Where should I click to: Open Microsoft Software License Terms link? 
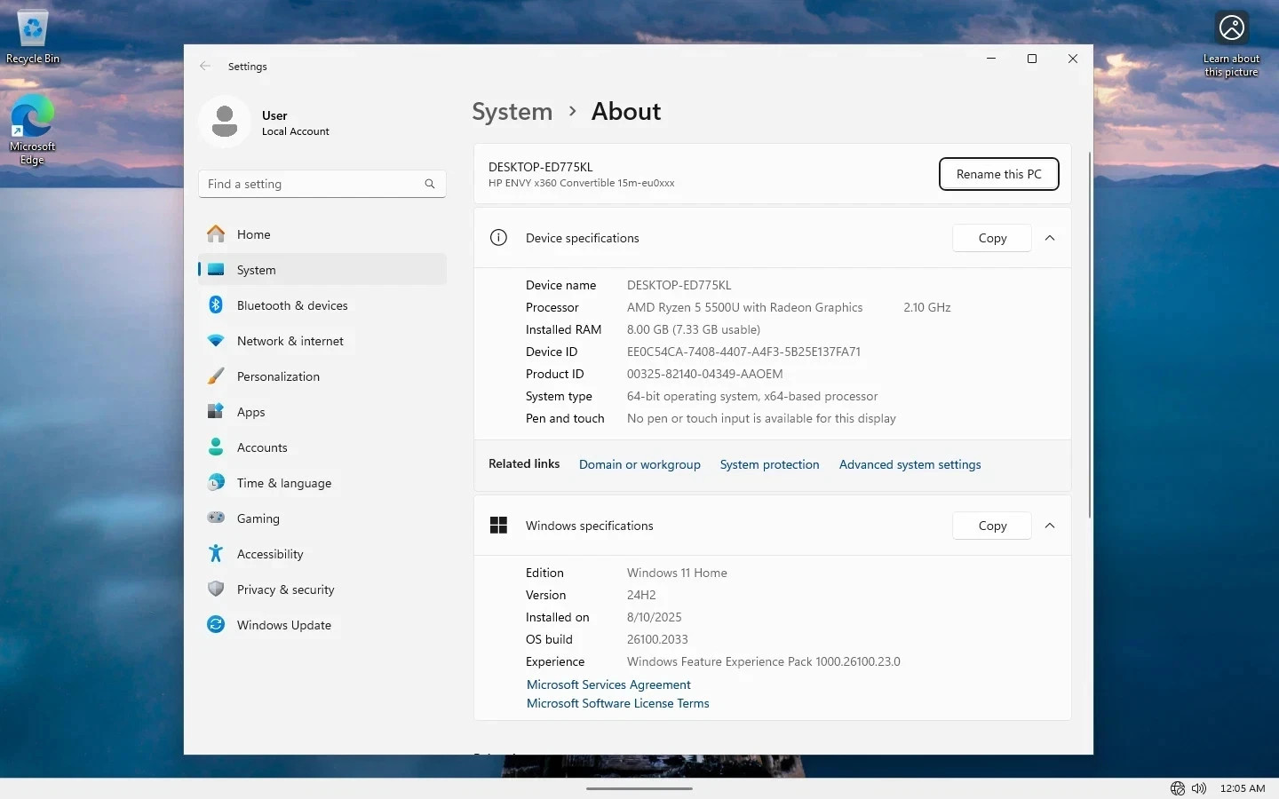tap(618, 703)
